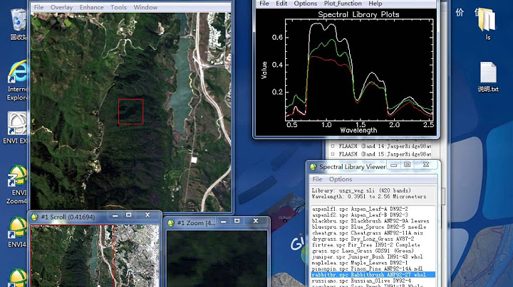This screenshot has width=513, height=287.
Task: Select juniper.spc Juniper_Bush spectrum
Action: pos(373,257)
